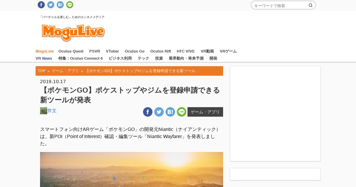Click the article intro paragraph mentioning Niantic Wayfarer

coord(130,137)
